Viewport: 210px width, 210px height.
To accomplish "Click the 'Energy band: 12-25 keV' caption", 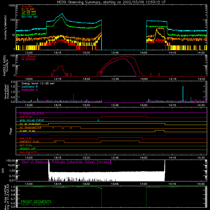I will [x=38, y=83].
